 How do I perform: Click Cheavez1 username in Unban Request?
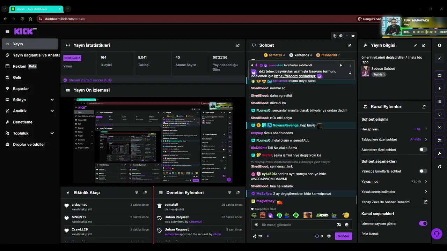pyautogui.click(x=196, y=222)
